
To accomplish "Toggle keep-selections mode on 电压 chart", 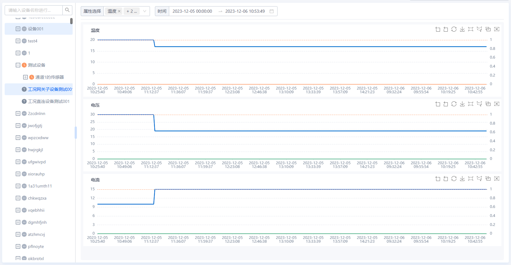I will click(x=488, y=104).
